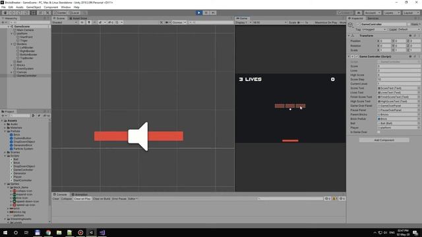Toggle 2D view in Scene toolbar
The height and width of the screenshot is (237, 422).
pos(82,22)
